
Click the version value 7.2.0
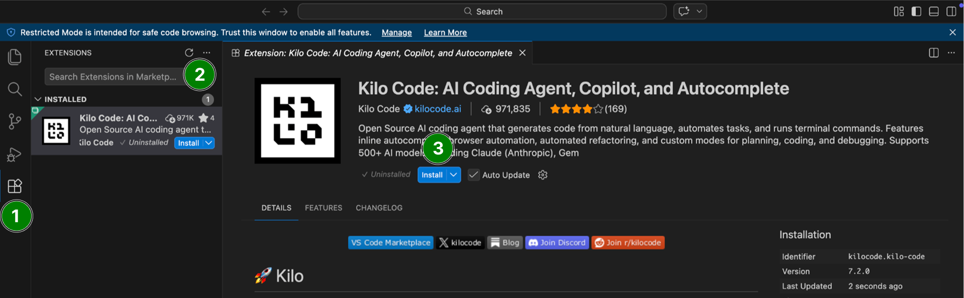pos(859,271)
